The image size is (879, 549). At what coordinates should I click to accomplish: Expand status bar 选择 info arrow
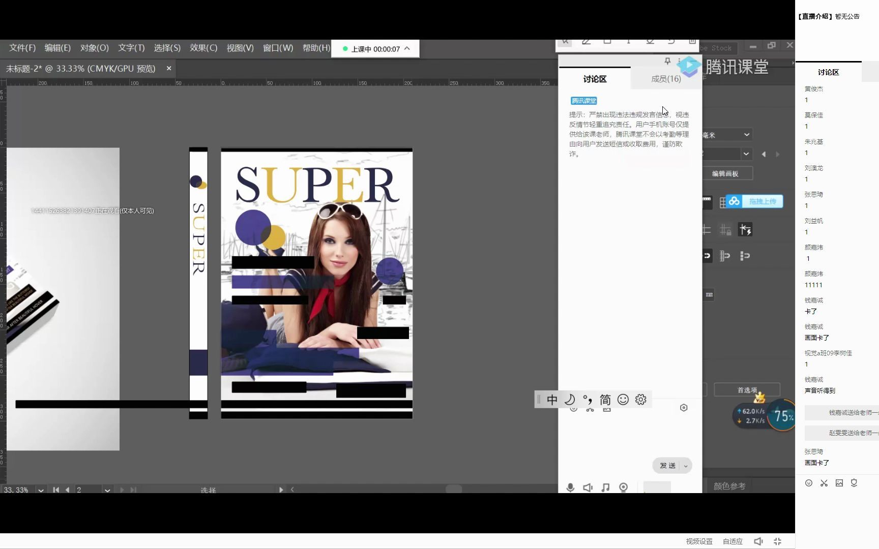(281, 490)
